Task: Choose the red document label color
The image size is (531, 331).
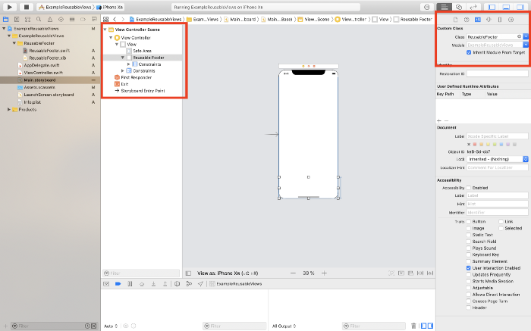Action: [x=475, y=145]
